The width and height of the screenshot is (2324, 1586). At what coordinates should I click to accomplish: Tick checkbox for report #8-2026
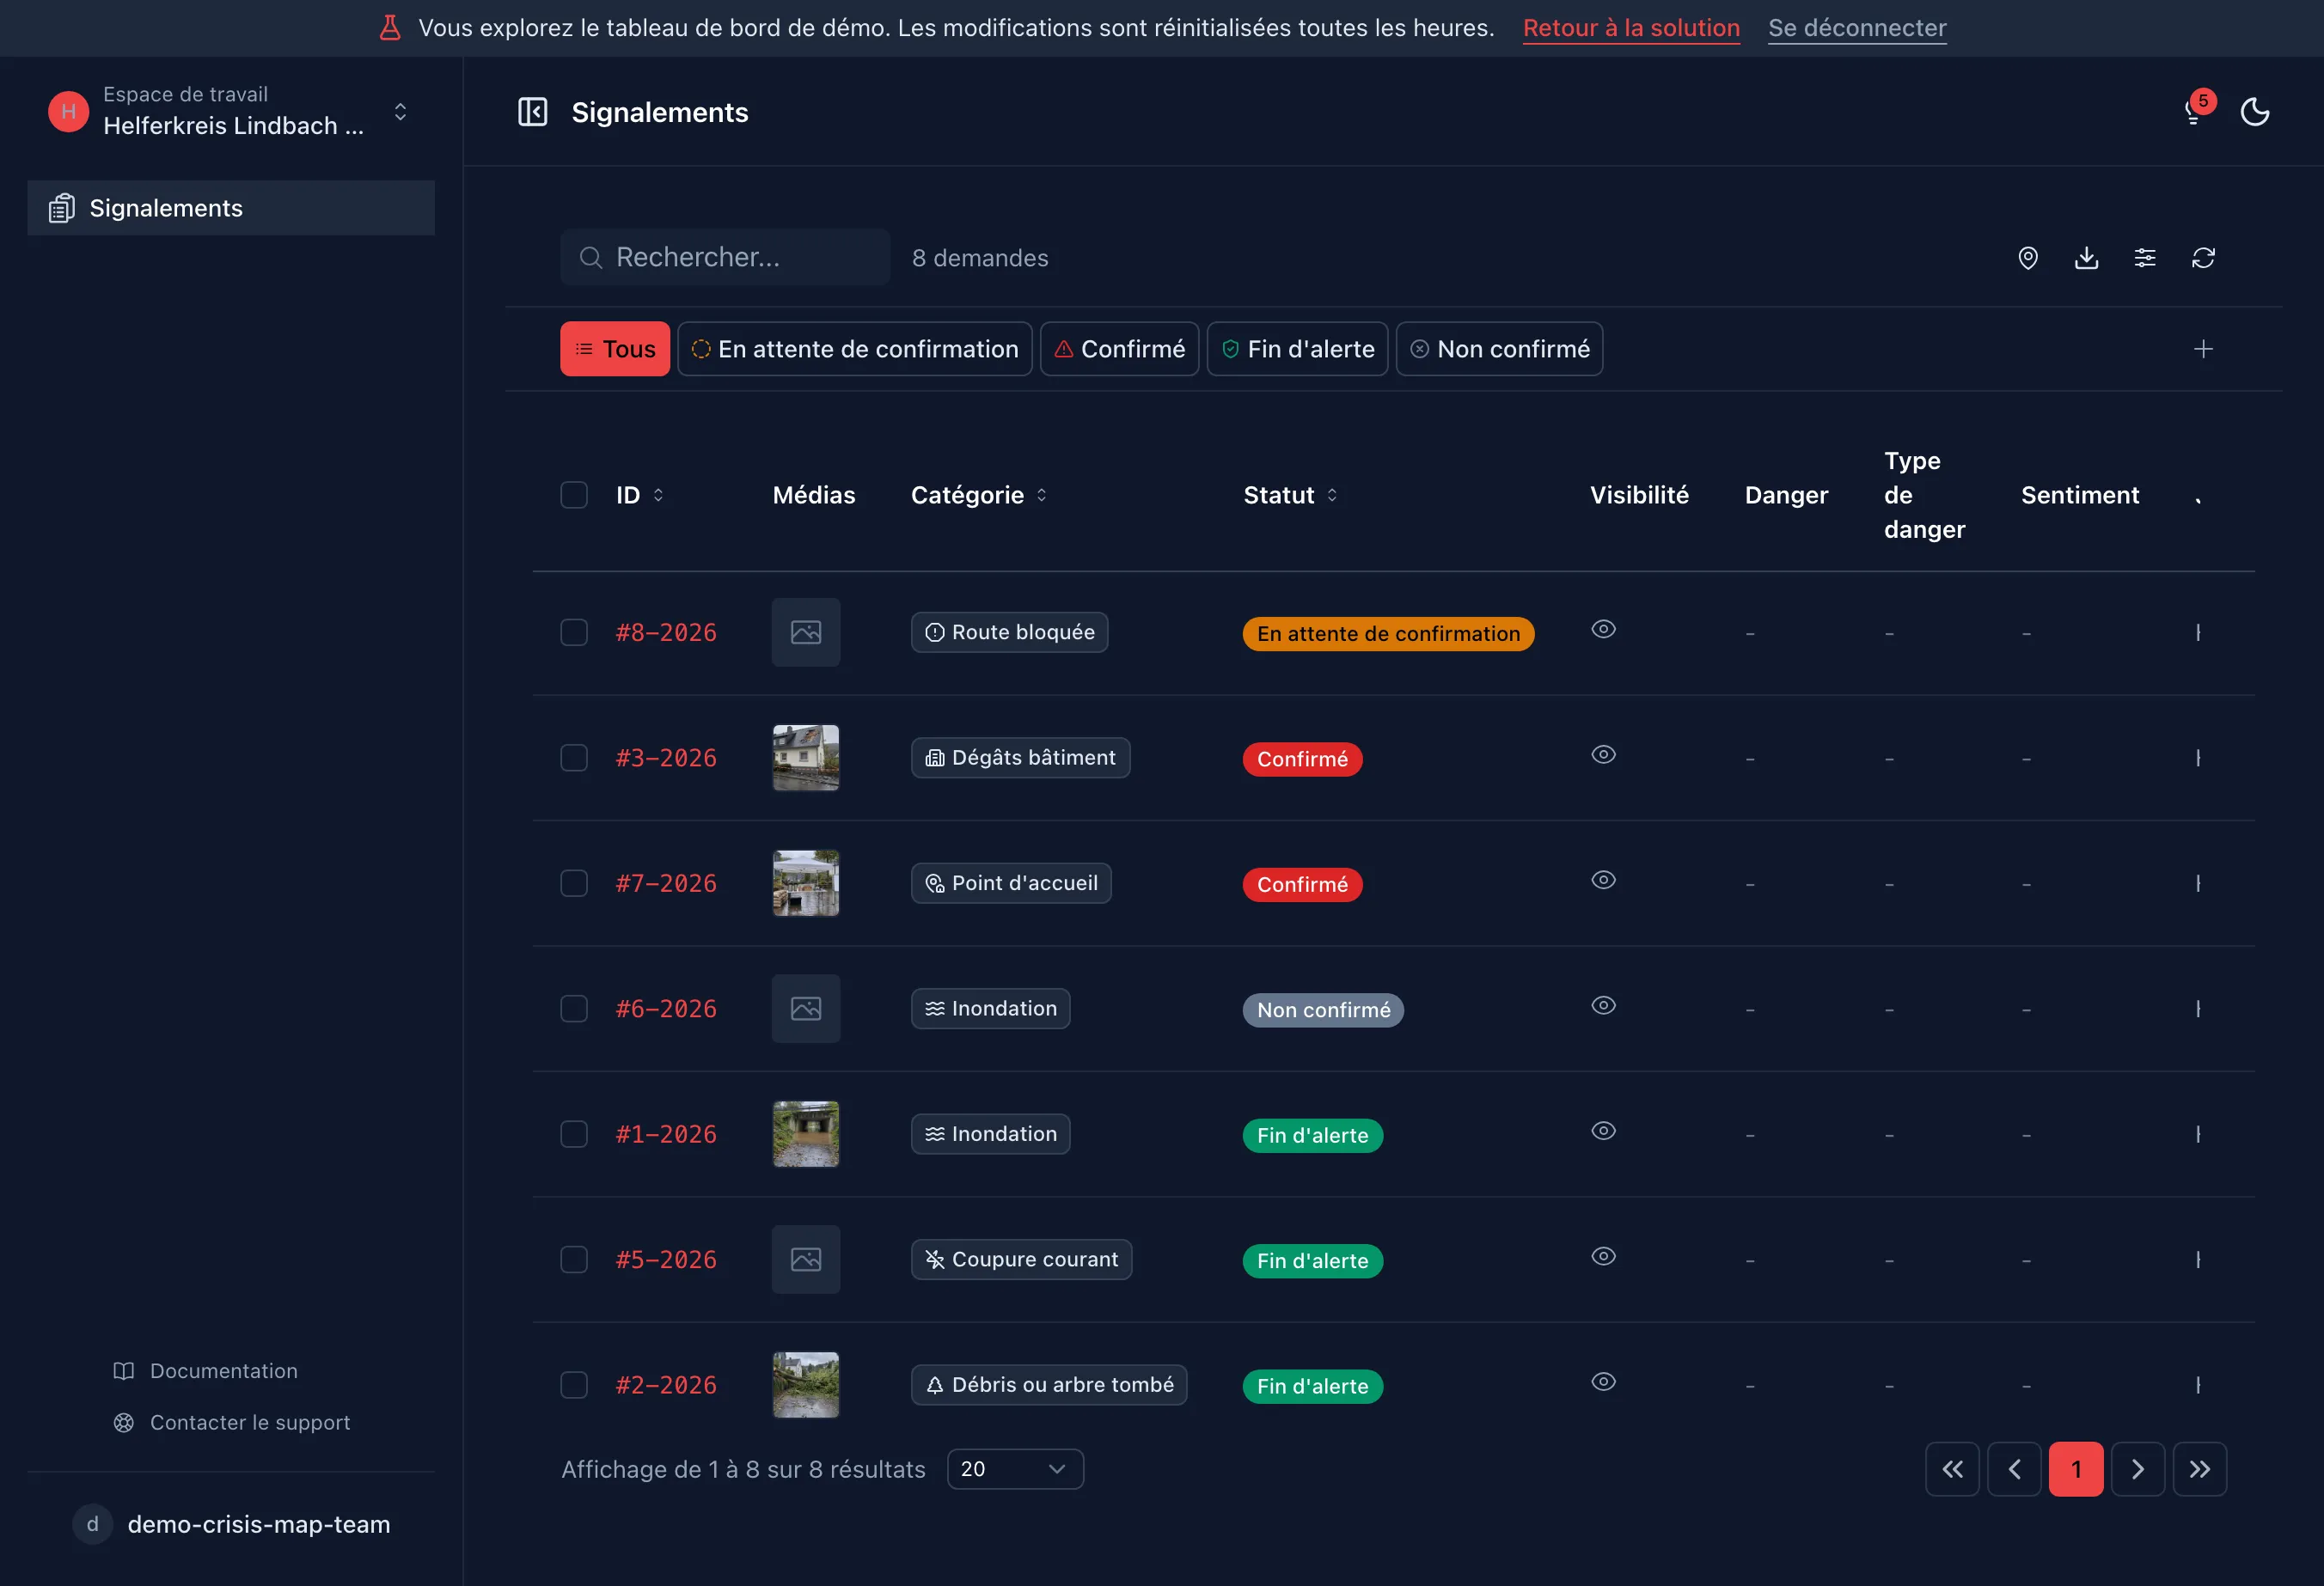point(574,632)
